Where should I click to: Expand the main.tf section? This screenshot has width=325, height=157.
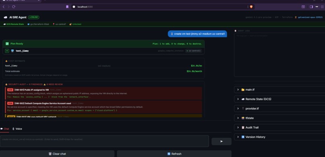[x=279, y=90]
